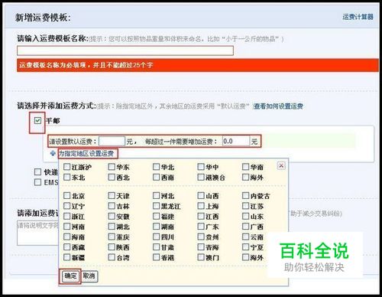This screenshot has height=297, width=382.
Task: Mark the 云南 checkbox
Action: tap(245, 237)
